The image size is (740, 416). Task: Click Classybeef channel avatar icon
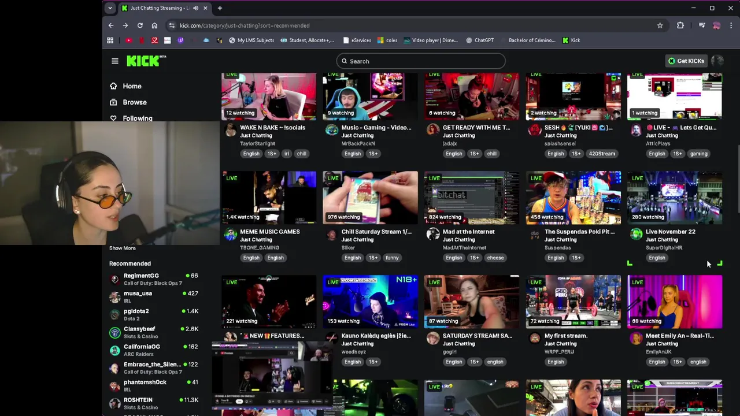point(115,332)
